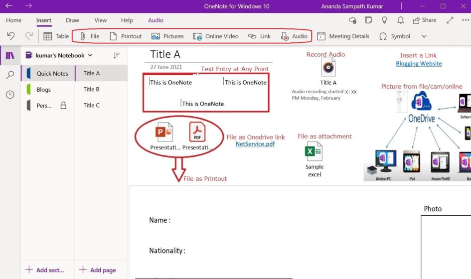Open the Help tab
The image size is (471, 279).
127,20
